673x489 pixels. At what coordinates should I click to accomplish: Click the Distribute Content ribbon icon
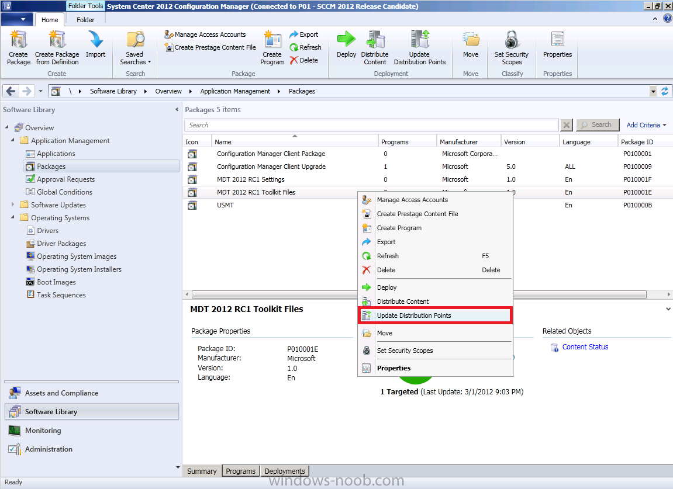point(375,47)
